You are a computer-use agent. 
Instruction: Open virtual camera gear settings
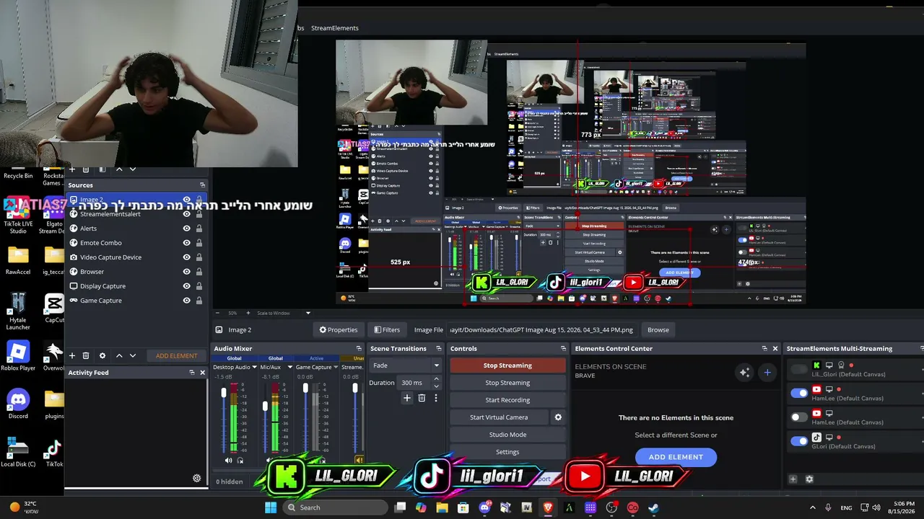558,417
